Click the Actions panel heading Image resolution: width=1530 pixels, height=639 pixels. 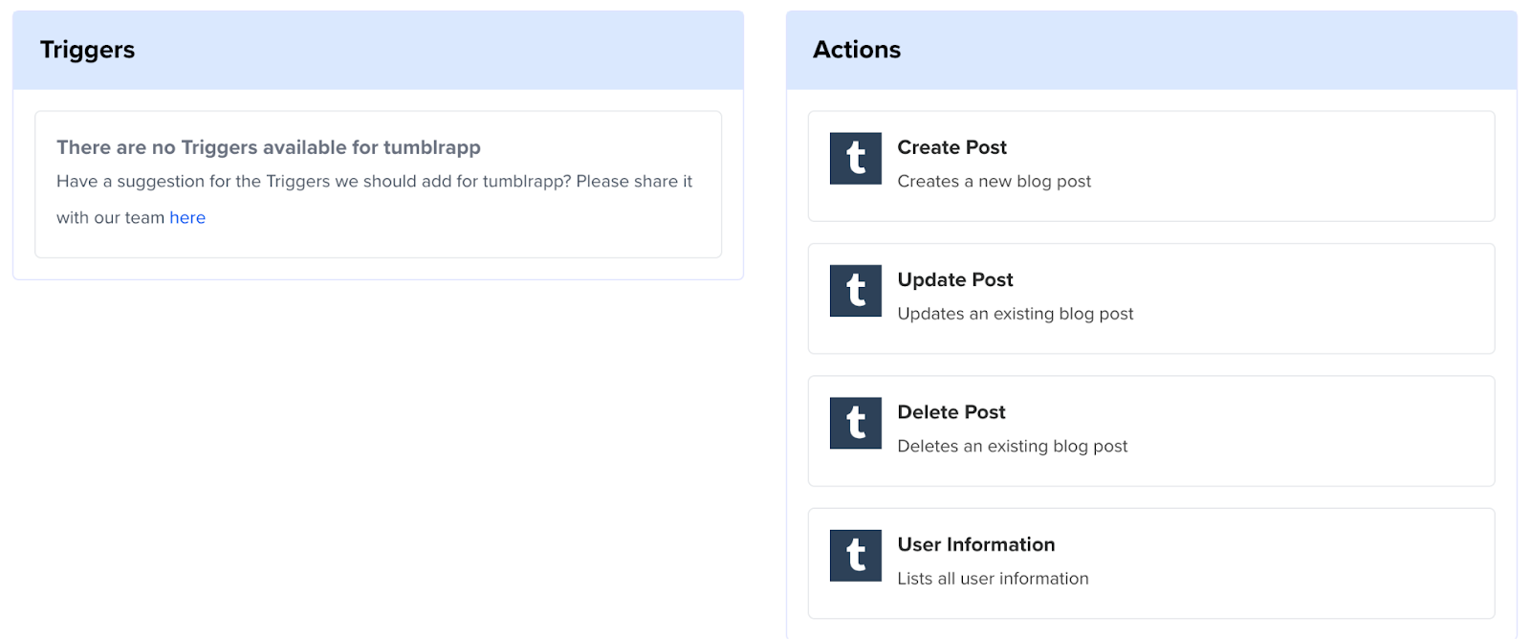(x=856, y=50)
